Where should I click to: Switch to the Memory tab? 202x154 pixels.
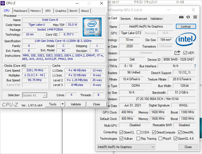tap(36, 11)
